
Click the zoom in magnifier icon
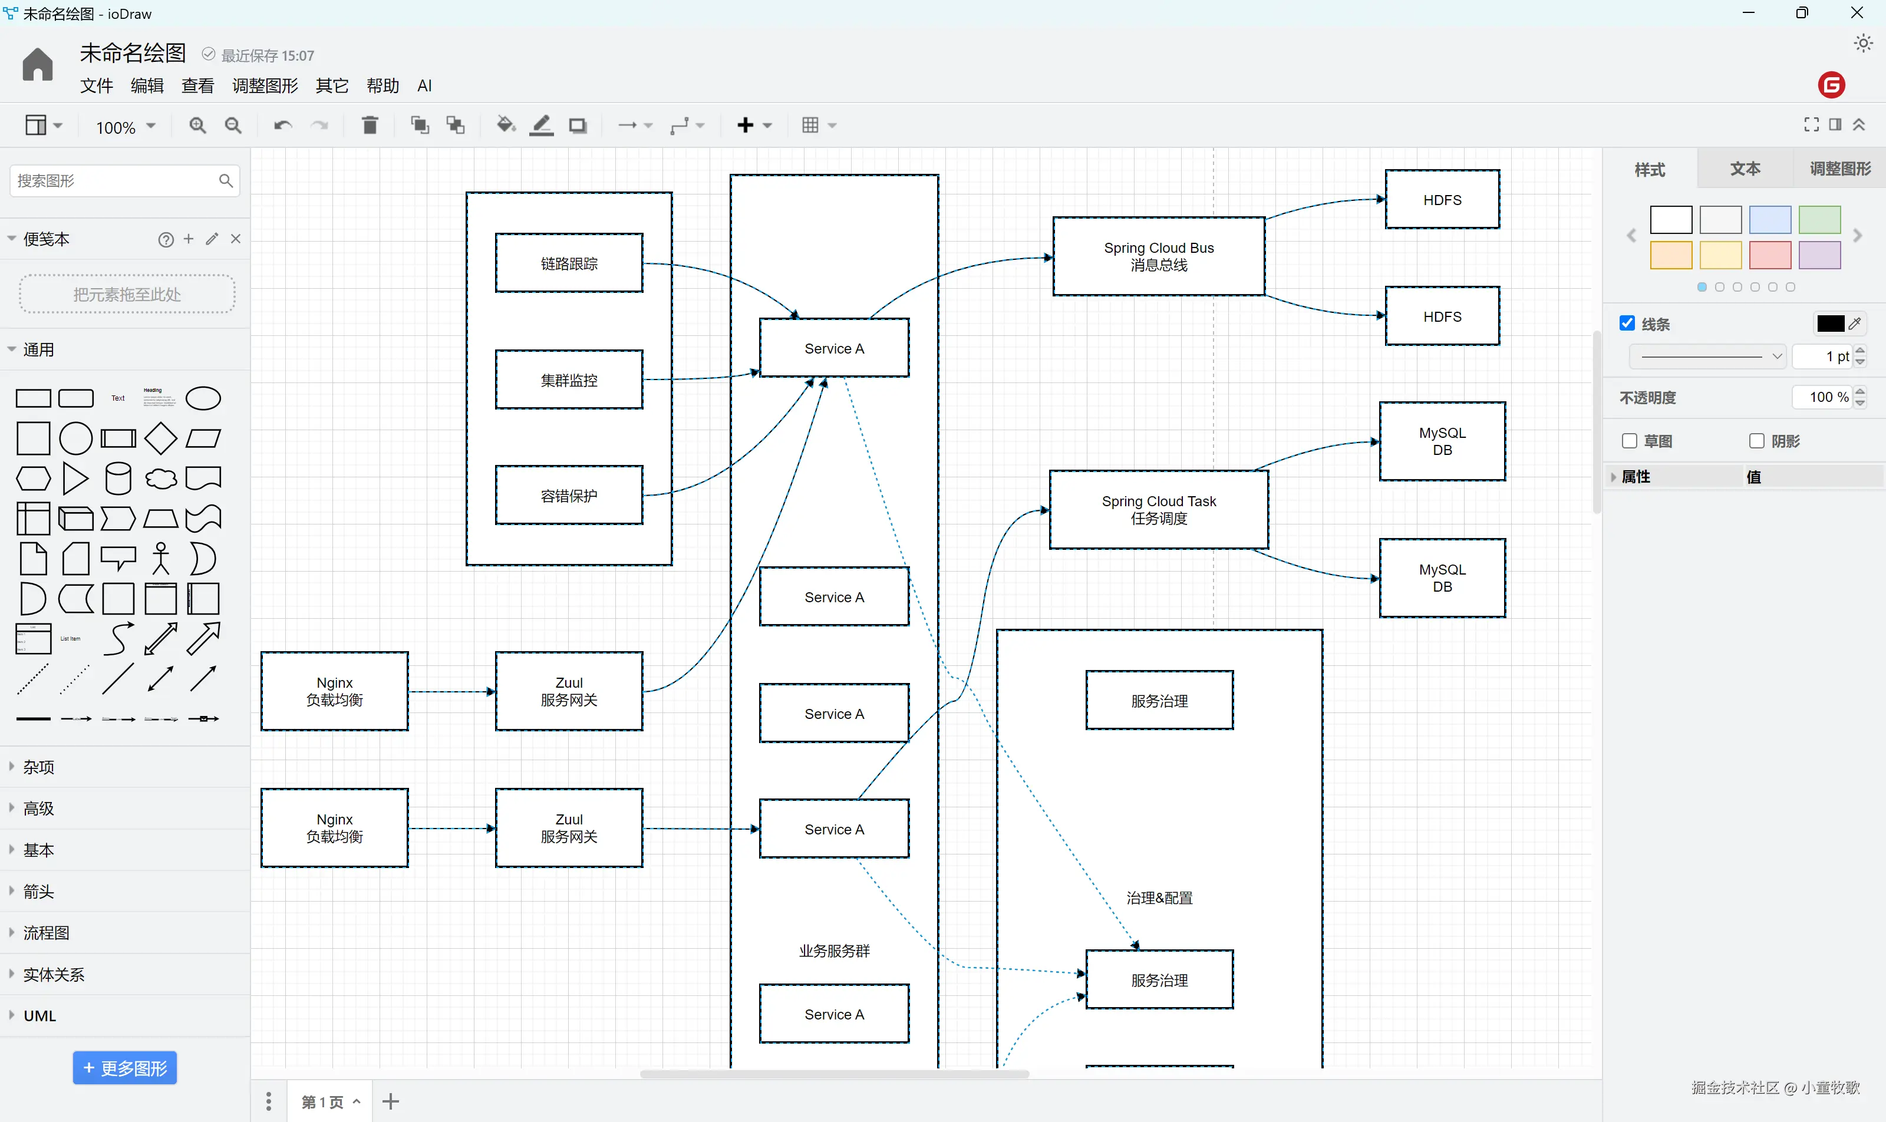197,126
